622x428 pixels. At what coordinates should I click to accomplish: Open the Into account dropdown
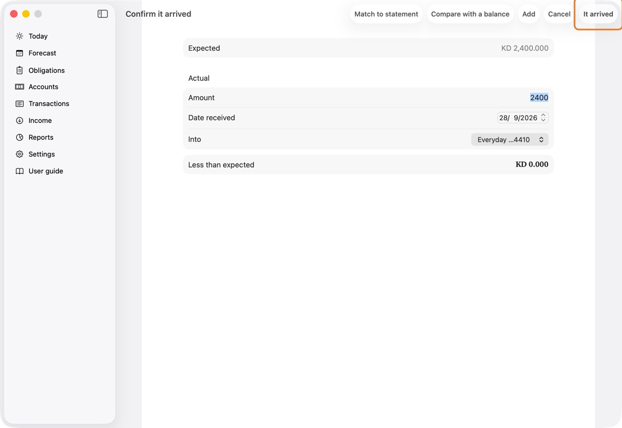pyautogui.click(x=510, y=140)
